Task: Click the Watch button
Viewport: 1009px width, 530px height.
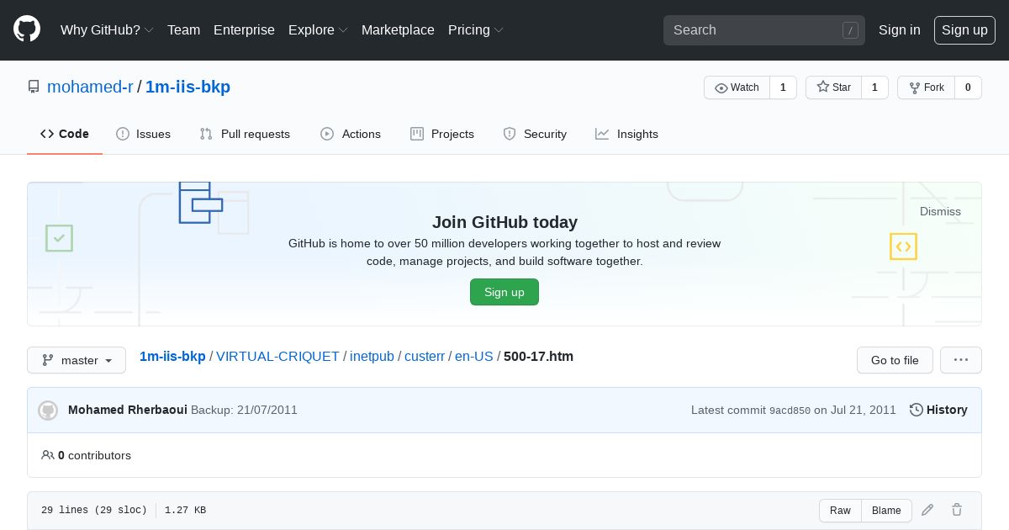Action: [x=737, y=87]
